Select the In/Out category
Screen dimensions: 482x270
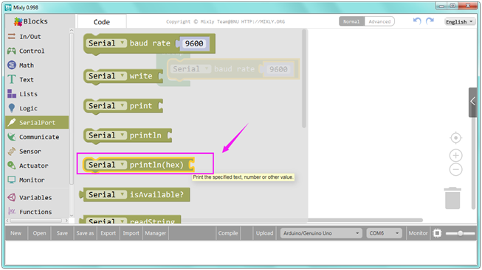click(x=37, y=37)
